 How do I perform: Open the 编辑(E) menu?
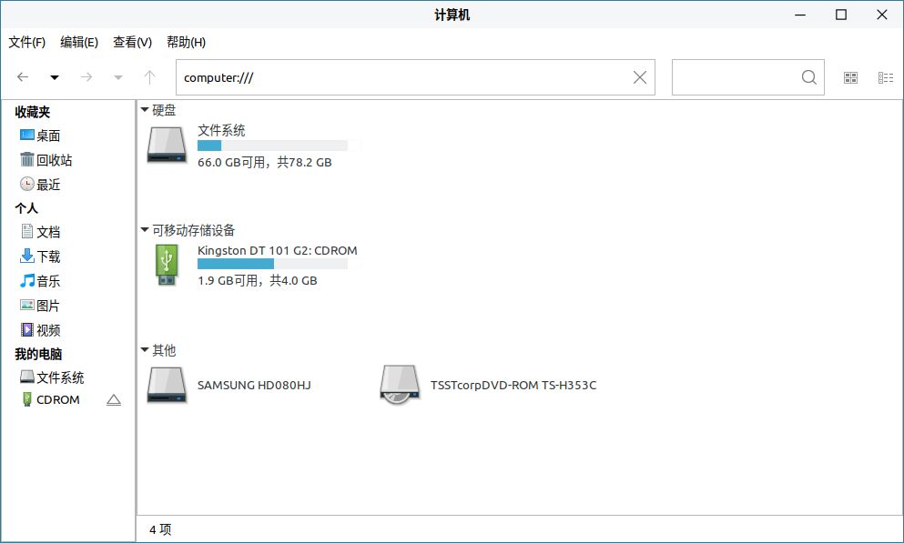pos(79,42)
